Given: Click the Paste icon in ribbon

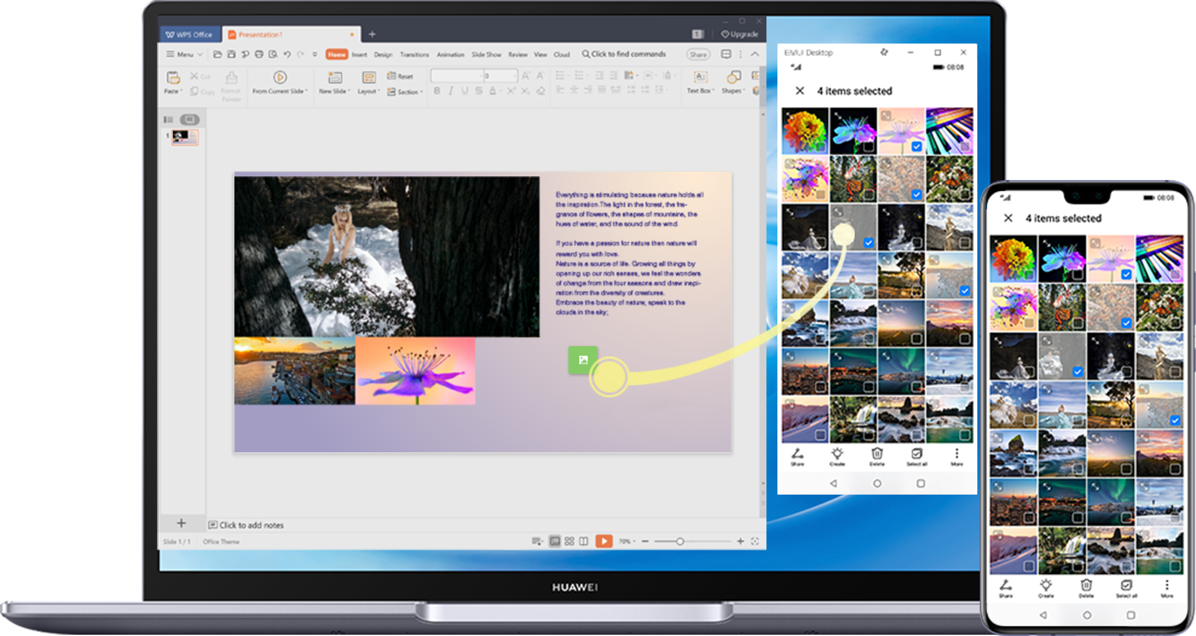Looking at the screenshot, I should (173, 77).
